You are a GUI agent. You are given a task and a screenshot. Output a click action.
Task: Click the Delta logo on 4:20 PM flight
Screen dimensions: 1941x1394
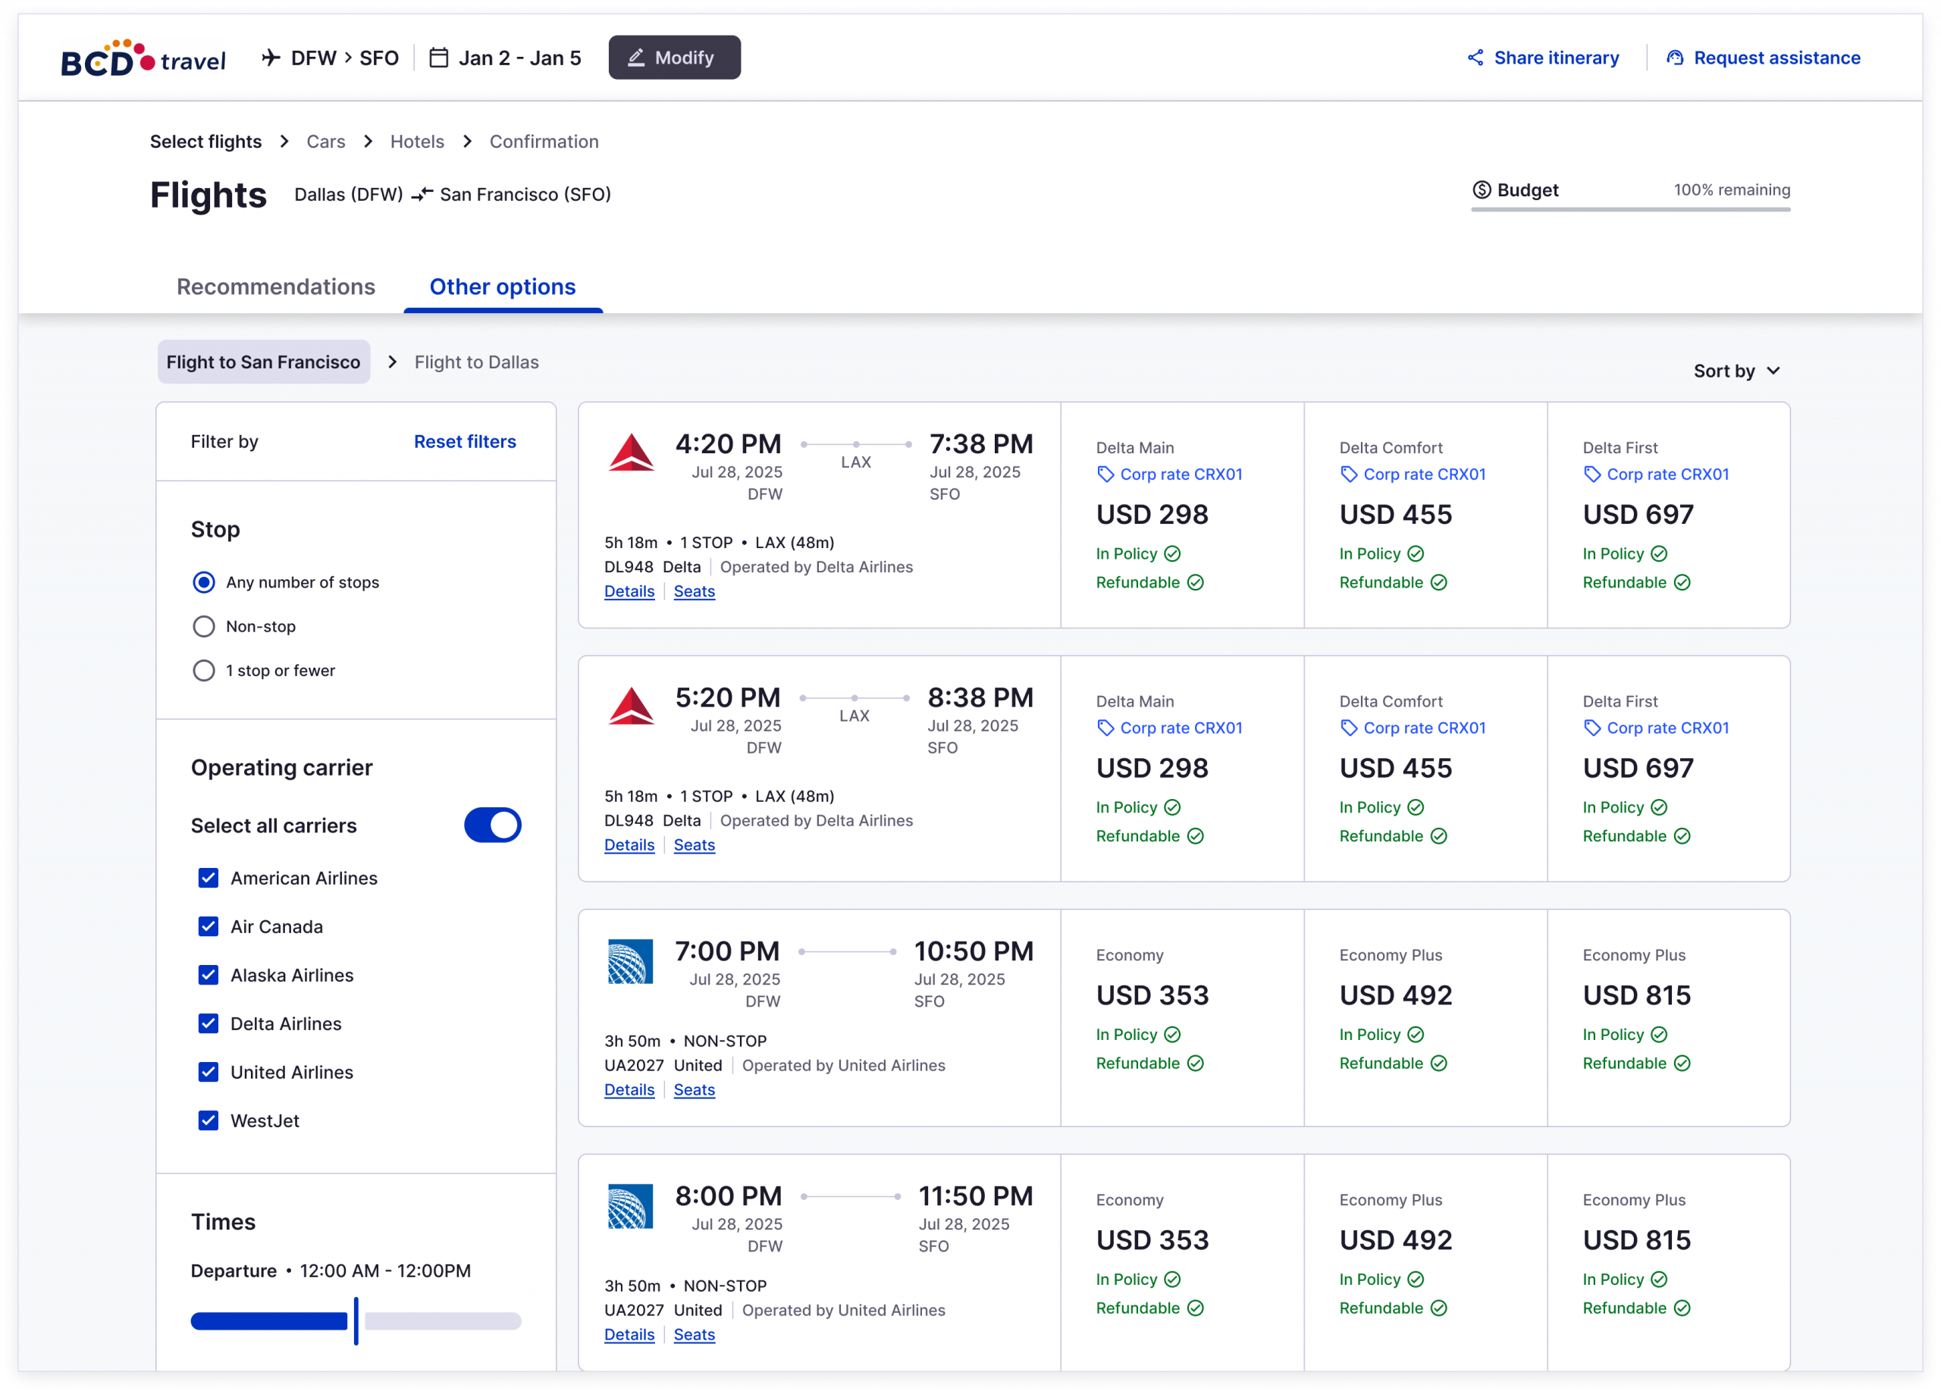(631, 453)
